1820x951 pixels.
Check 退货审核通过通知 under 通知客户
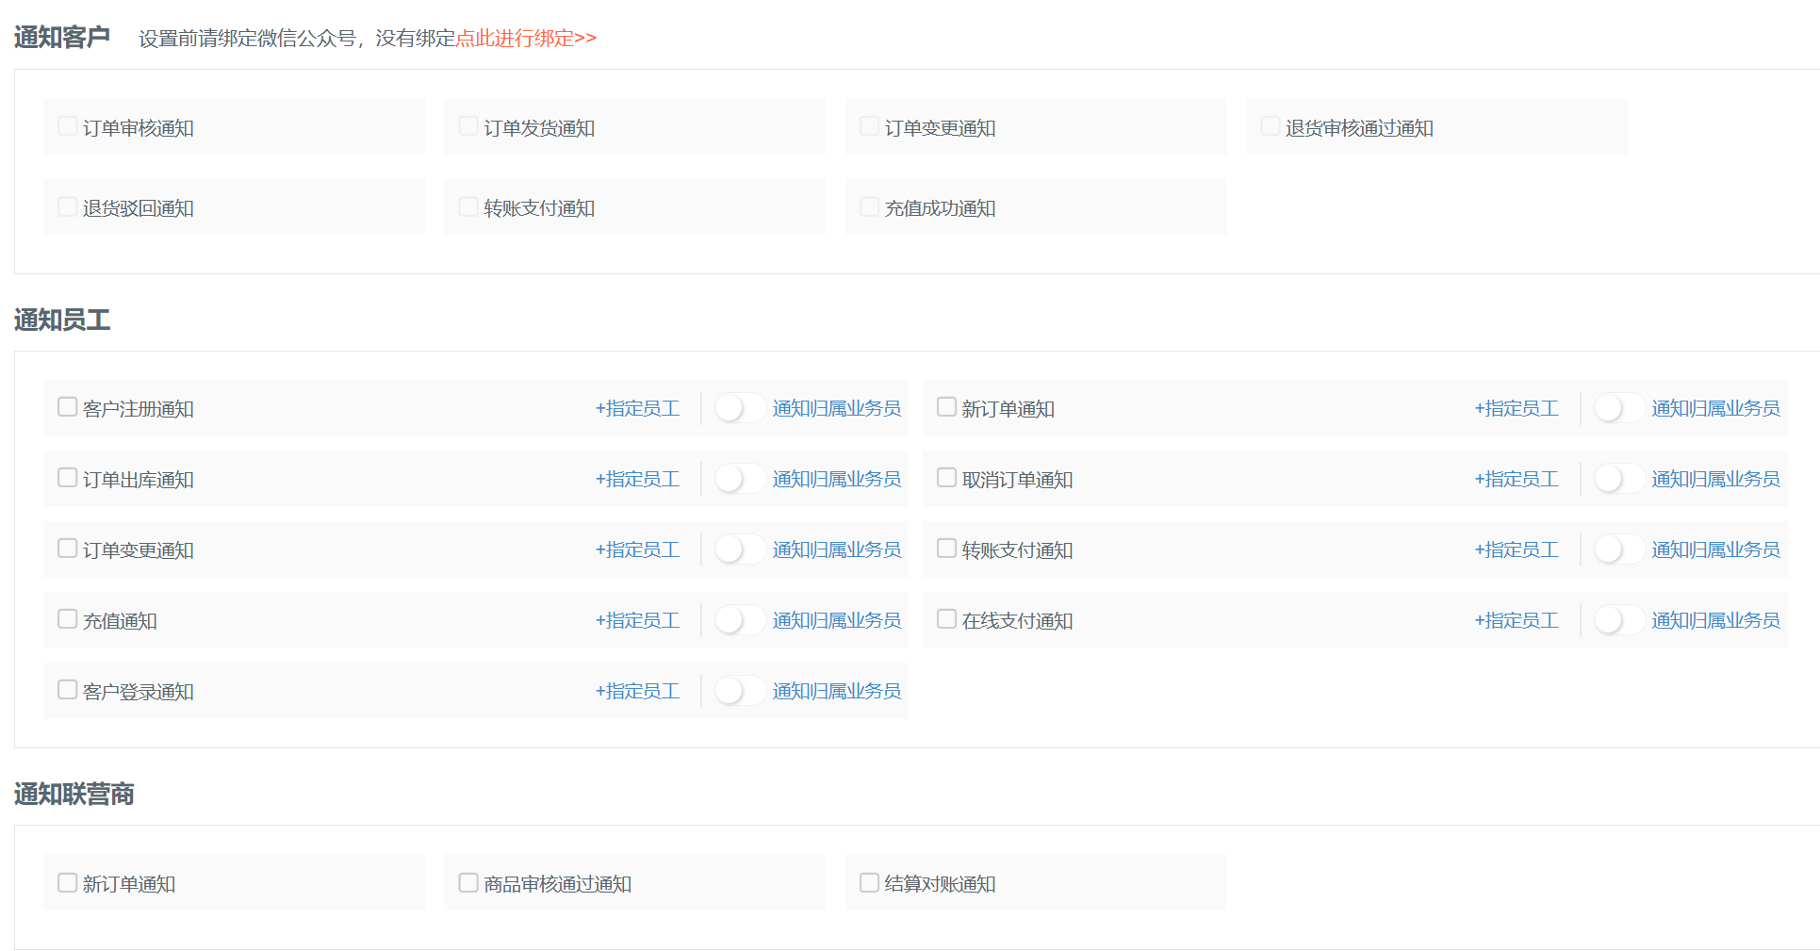(x=1271, y=126)
